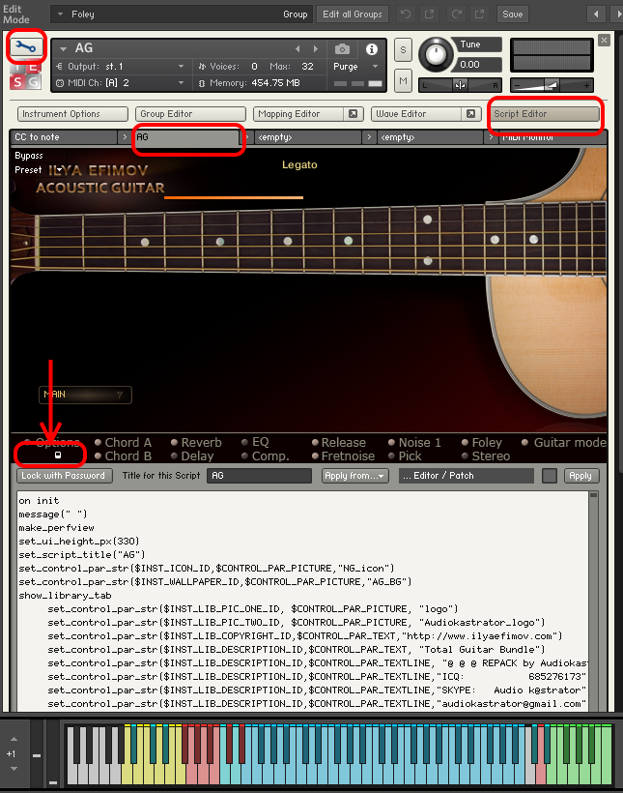Mute the instrument with the M button
This screenshot has height=793, width=623.
pos(403,81)
